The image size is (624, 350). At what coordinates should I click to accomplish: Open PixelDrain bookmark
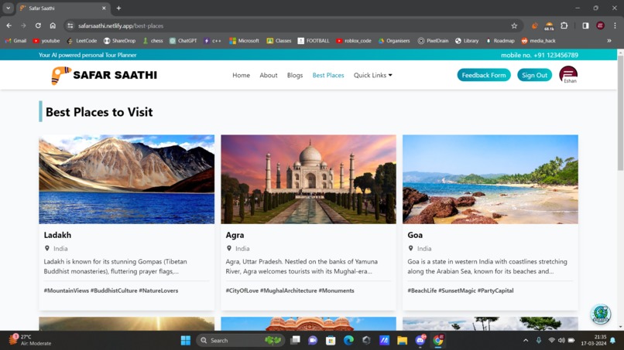[x=433, y=40]
